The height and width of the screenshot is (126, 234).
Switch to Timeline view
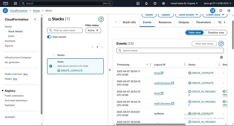tap(216, 33)
